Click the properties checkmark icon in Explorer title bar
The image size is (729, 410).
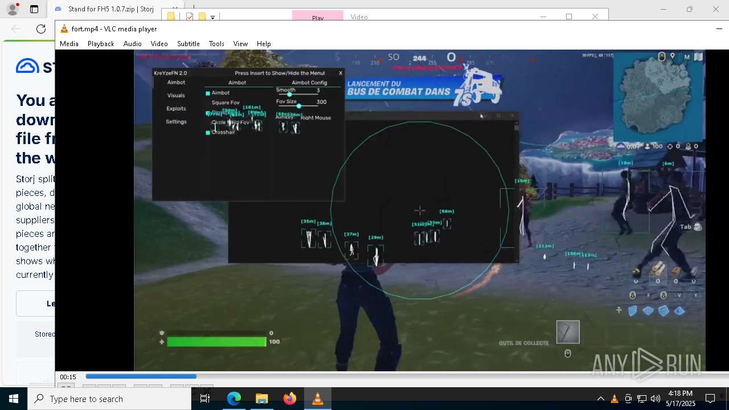[190, 17]
